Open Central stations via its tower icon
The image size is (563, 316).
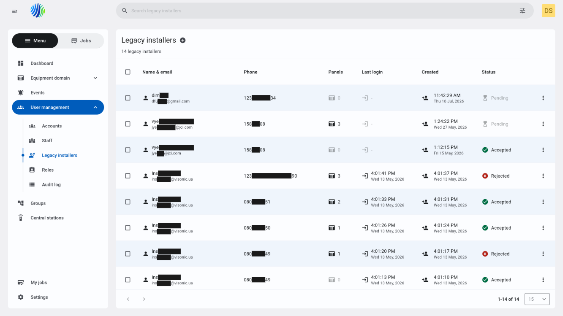pyautogui.click(x=21, y=218)
